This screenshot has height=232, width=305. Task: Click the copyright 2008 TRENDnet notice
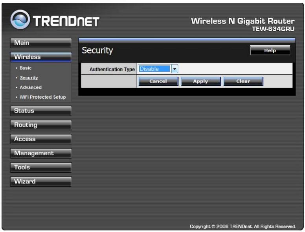tap(243, 226)
